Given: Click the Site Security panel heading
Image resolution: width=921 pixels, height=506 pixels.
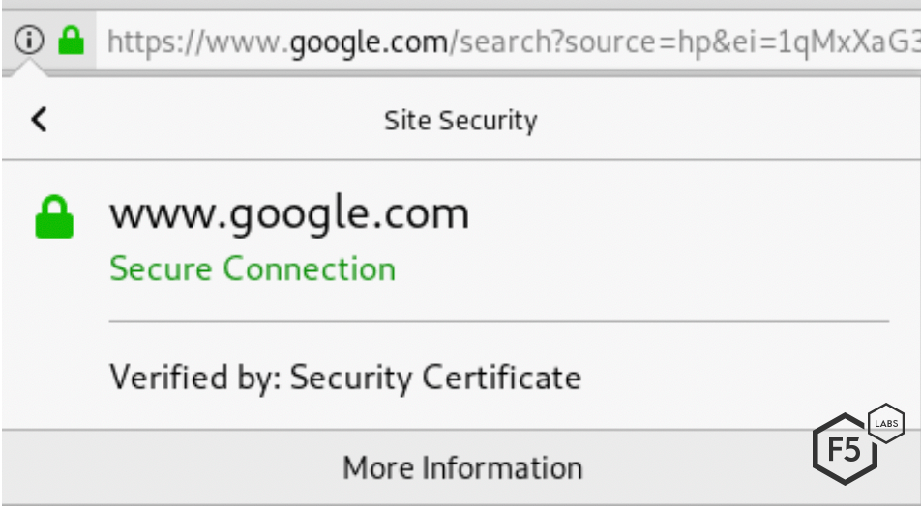Looking at the screenshot, I should pos(460,121).
